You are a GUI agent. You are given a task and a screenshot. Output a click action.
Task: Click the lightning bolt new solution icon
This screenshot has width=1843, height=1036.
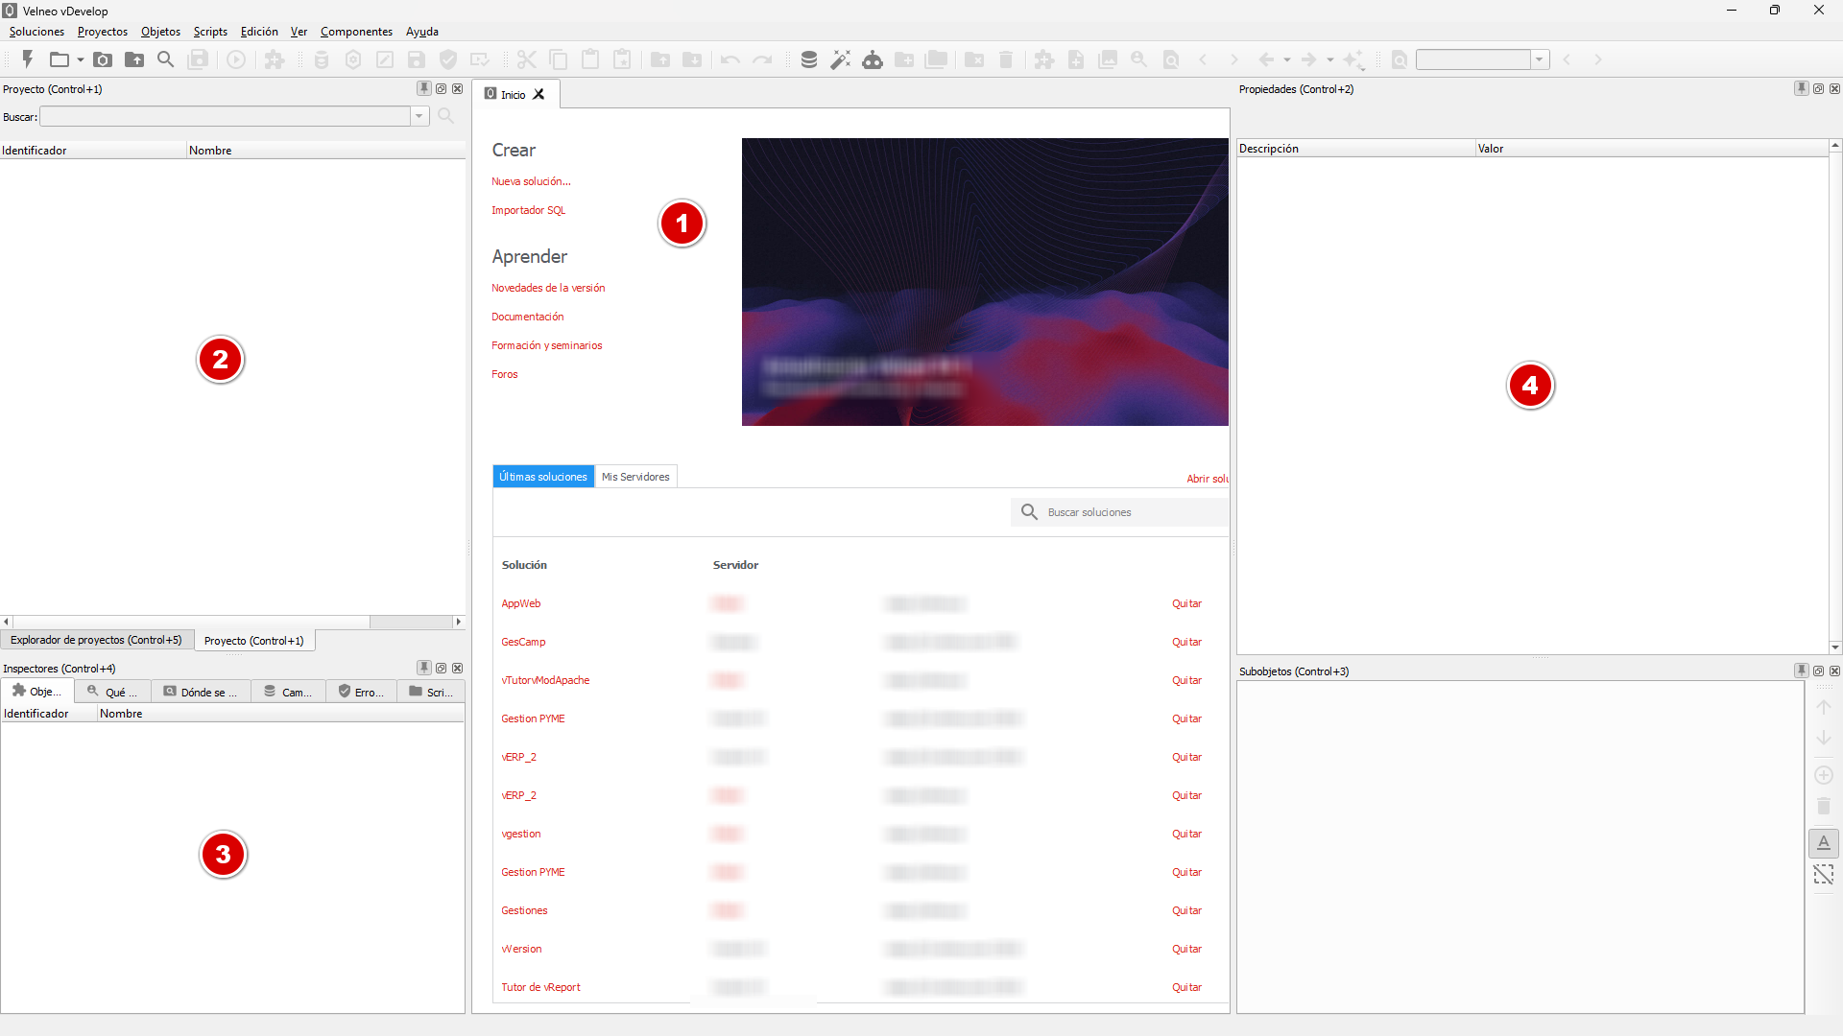27,59
